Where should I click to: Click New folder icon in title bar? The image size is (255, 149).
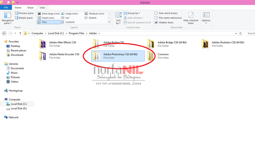13,2
